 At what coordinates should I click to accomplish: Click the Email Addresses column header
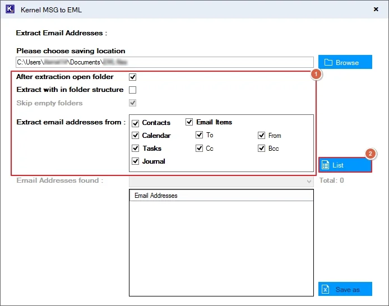[x=221, y=196]
